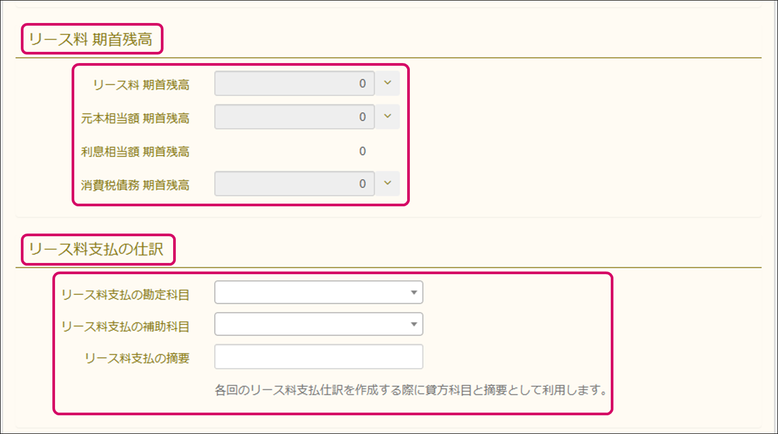Click the 元本相当額 期首残高 amount field
778x434 pixels.
[x=294, y=117]
